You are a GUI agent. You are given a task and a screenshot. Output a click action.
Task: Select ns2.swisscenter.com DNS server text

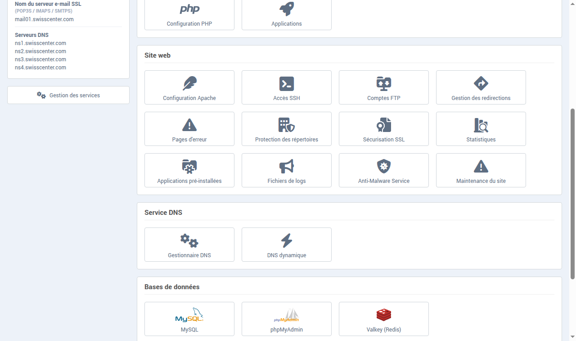(x=40, y=51)
